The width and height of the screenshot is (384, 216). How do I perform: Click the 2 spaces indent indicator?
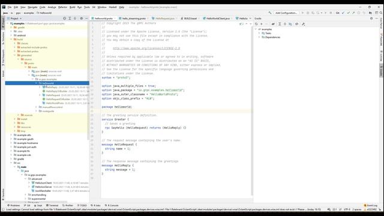click(x=356, y=209)
